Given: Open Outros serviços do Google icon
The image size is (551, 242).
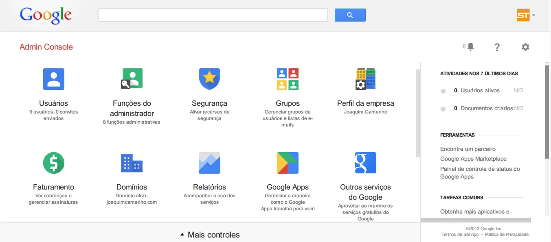Looking at the screenshot, I should 365,163.
